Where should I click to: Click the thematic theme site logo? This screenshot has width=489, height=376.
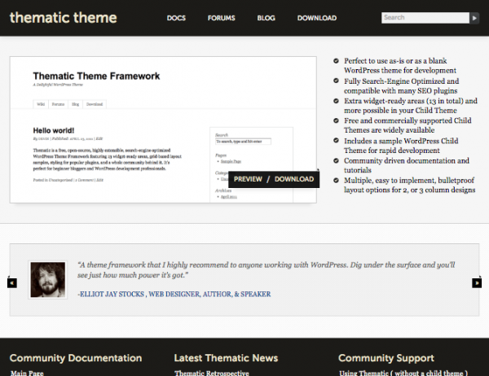tap(64, 18)
